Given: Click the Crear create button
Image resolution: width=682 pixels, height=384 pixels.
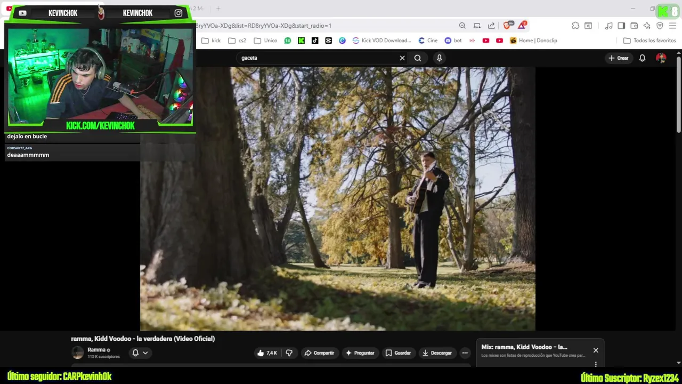Looking at the screenshot, I should pos(619,58).
